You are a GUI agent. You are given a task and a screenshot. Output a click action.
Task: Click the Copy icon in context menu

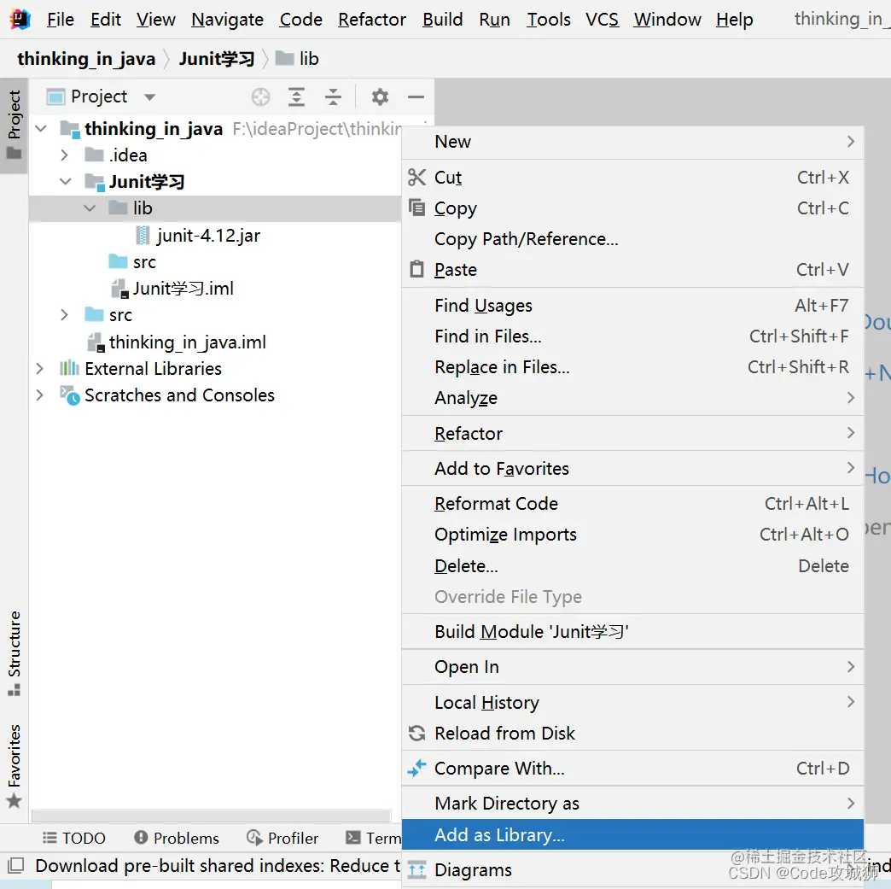(x=416, y=208)
